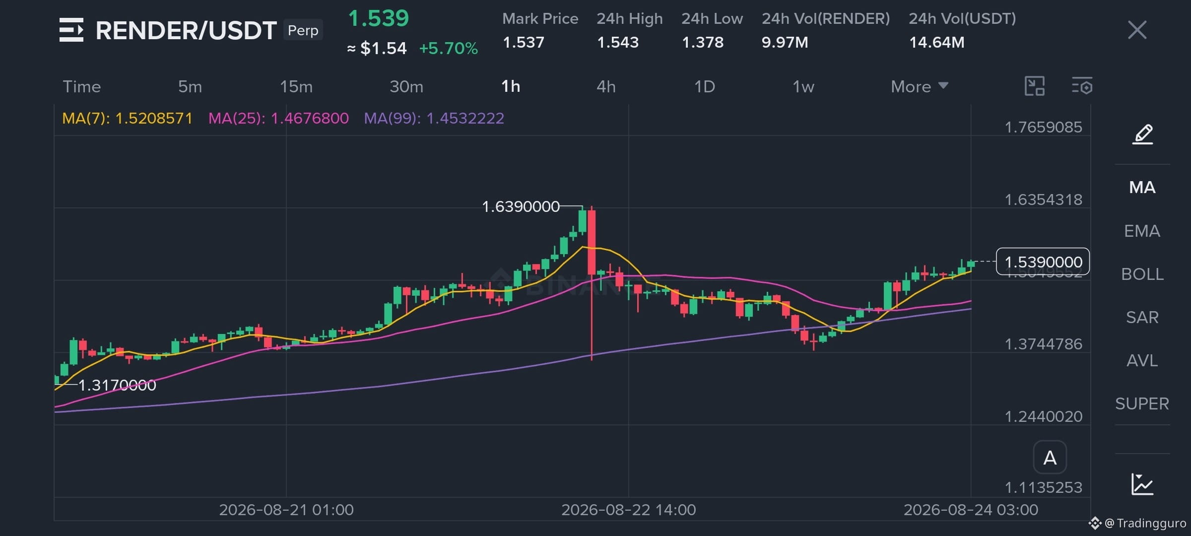Select the 1D interval
Image resolution: width=1191 pixels, height=536 pixels.
(704, 86)
